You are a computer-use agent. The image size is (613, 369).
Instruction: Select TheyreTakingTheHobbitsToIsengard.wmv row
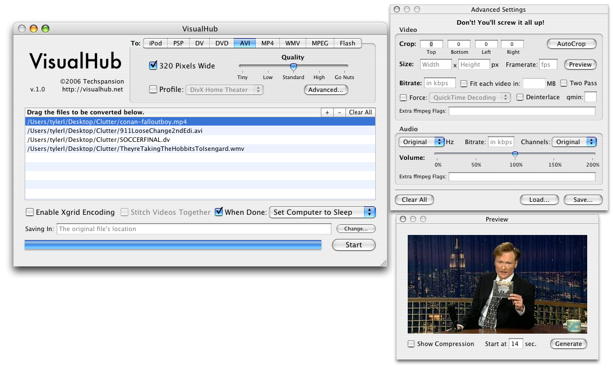[x=200, y=149]
